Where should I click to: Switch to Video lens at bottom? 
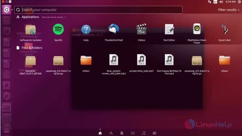(133, 133)
